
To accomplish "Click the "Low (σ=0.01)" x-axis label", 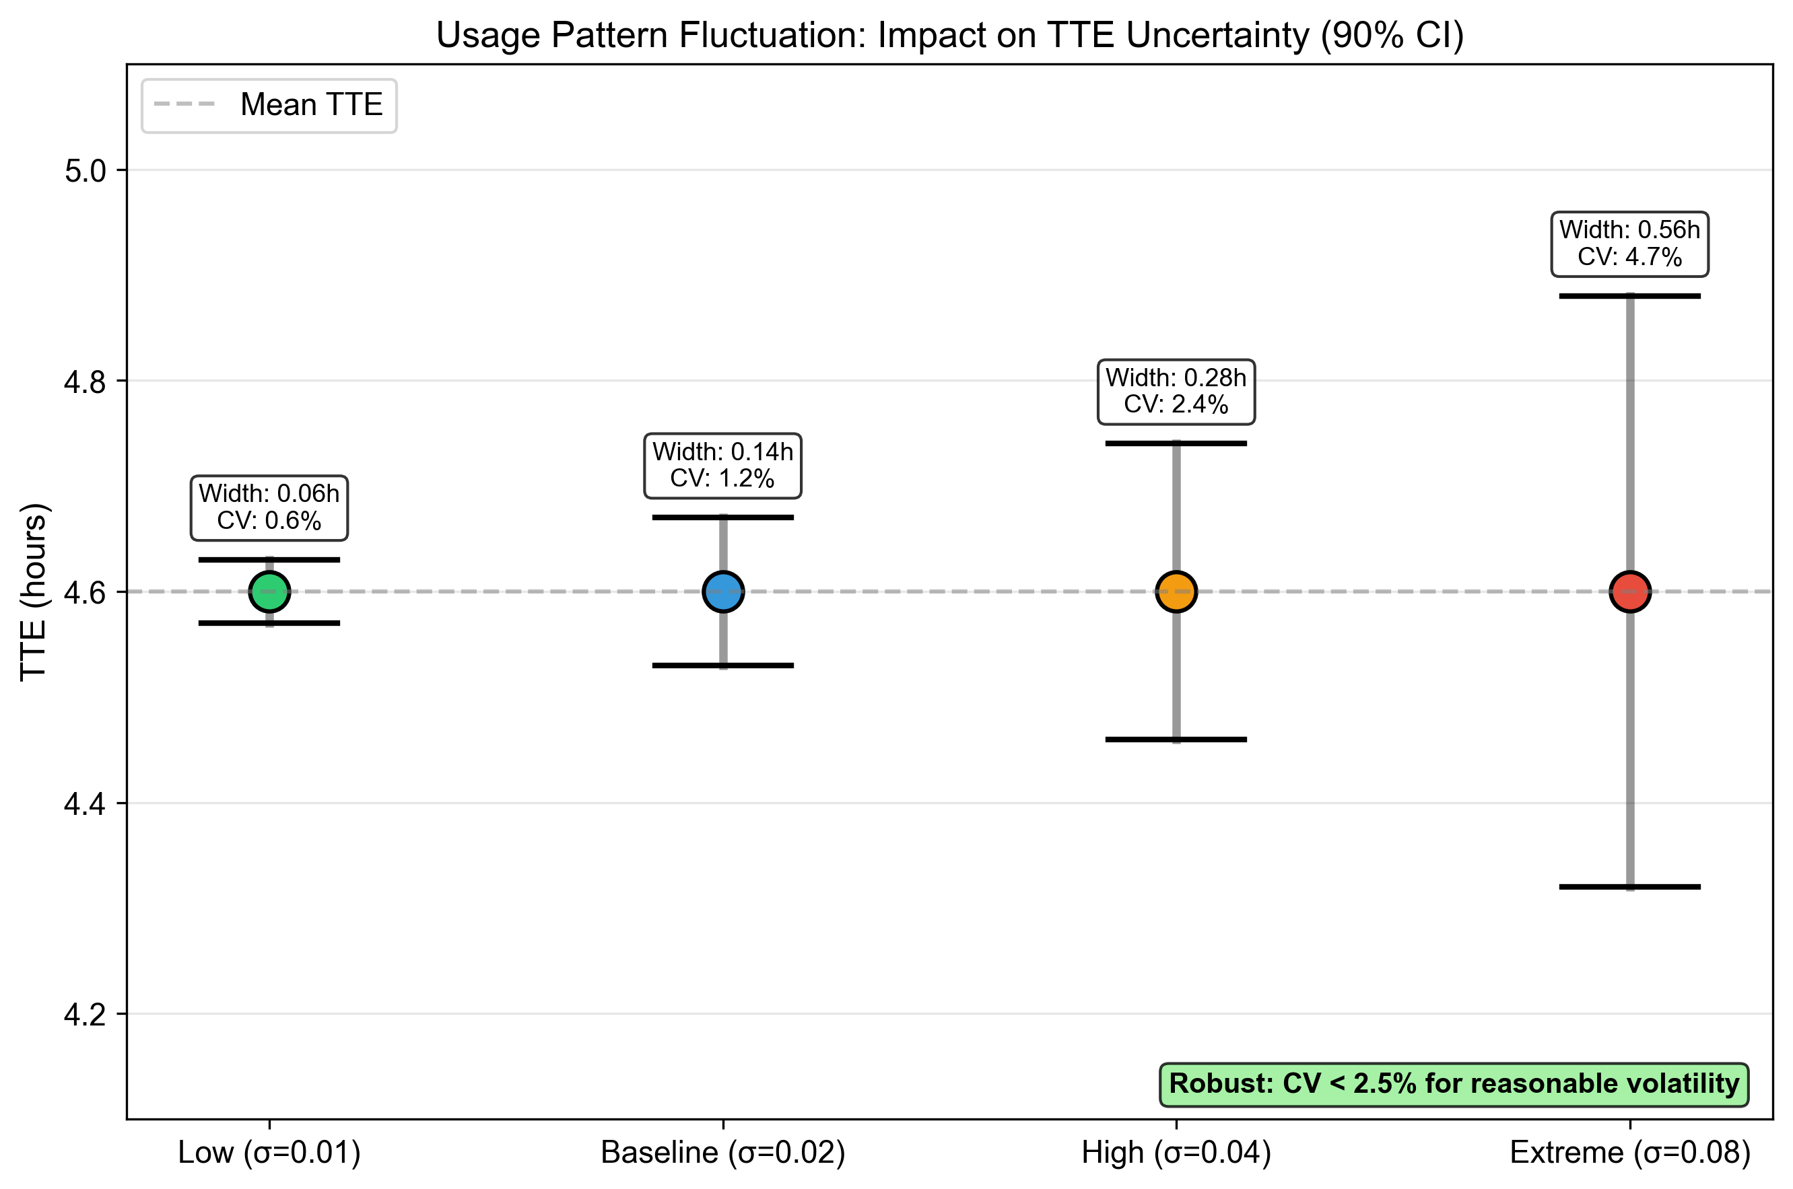I will (x=269, y=1153).
